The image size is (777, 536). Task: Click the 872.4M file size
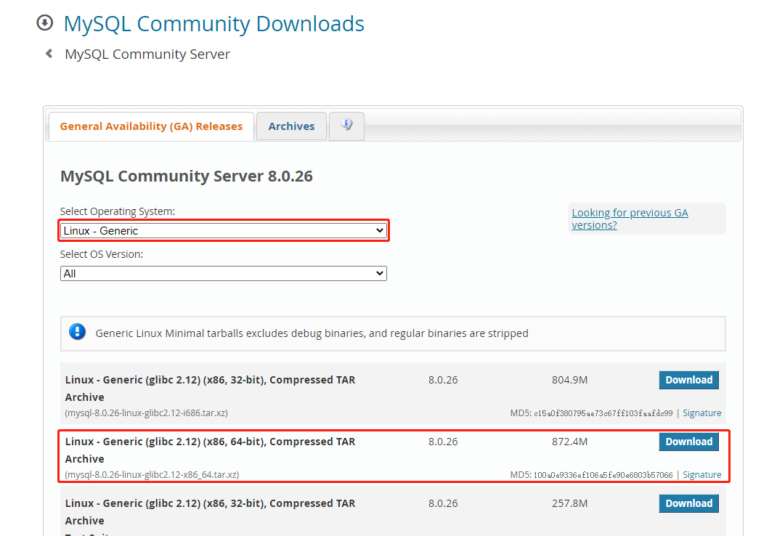pyautogui.click(x=569, y=442)
